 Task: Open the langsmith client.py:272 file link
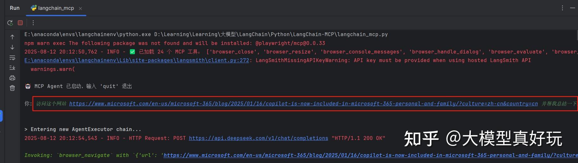(137, 60)
